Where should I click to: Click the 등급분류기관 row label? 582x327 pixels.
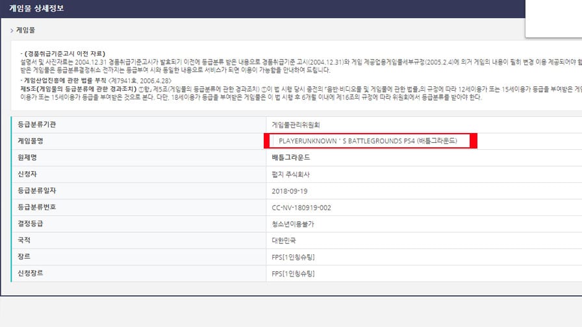[37, 125]
